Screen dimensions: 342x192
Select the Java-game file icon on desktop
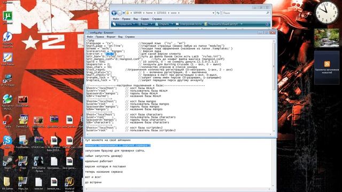(x=69, y=162)
